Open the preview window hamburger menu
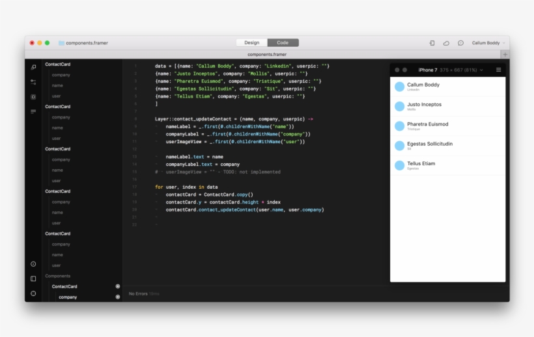Viewport: 534px width, 337px height. (498, 70)
